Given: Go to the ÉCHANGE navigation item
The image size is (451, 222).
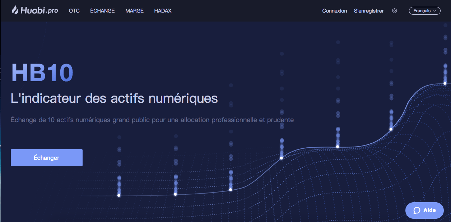Looking at the screenshot, I should pos(102,11).
